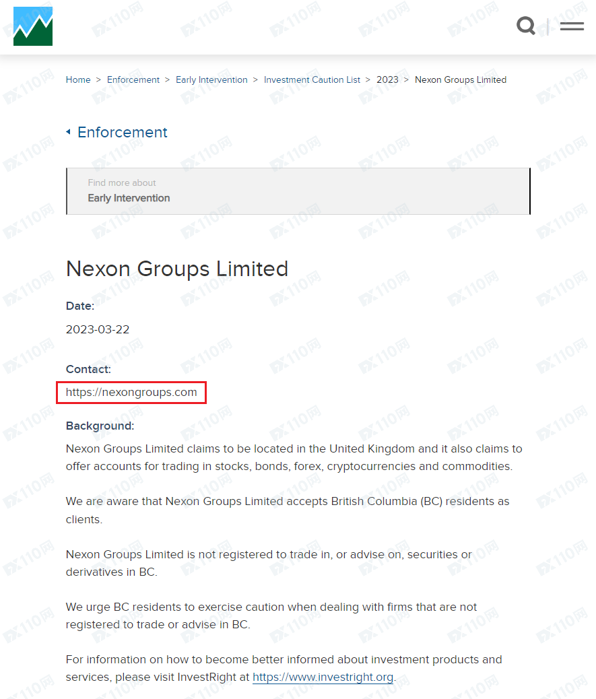Click the Nexon Groups Limited page title
The width and height of the screenshot is (596, 699).
(177, 269)
